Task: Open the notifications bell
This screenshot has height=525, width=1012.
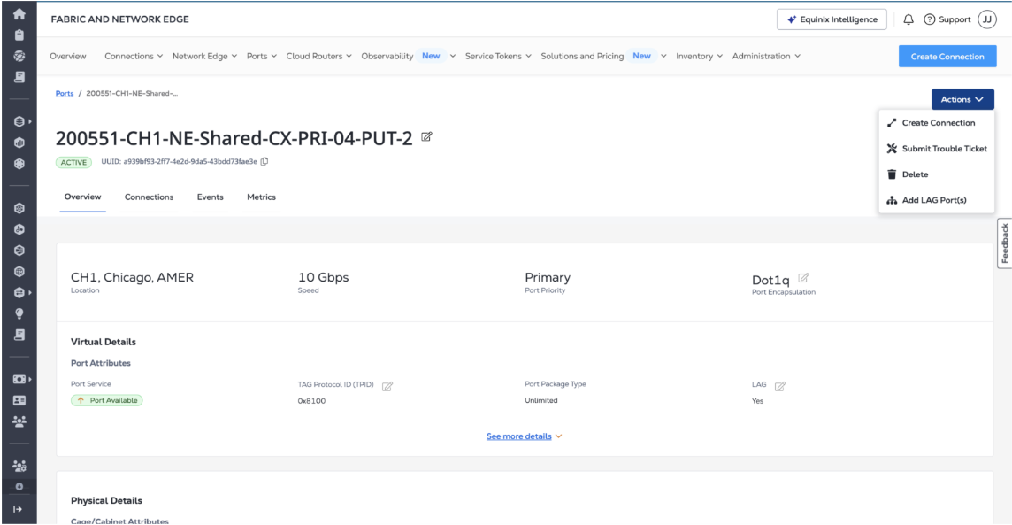Action: 906,19
